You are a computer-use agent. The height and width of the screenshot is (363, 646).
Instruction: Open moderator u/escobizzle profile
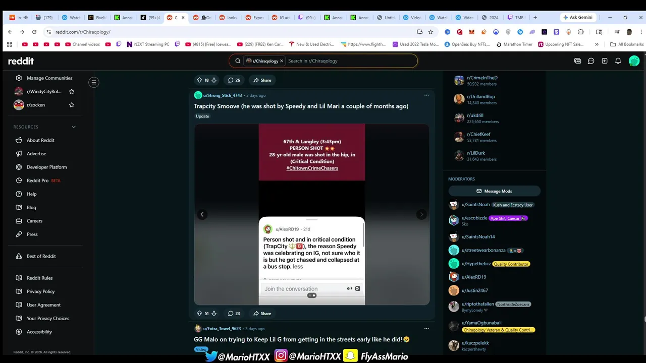coord(474,218)
